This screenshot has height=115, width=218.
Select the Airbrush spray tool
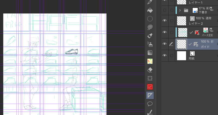point(150,44)
